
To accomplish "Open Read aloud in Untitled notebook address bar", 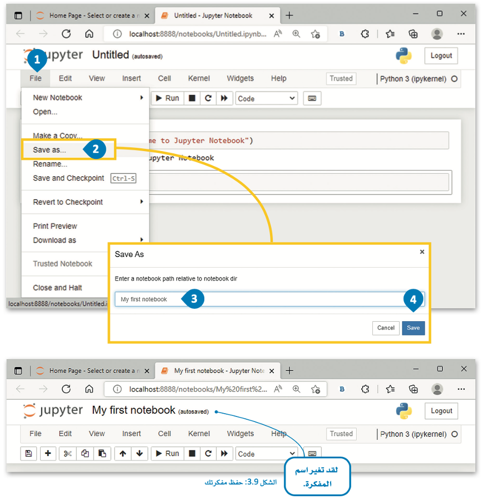I will pos(278,34).
